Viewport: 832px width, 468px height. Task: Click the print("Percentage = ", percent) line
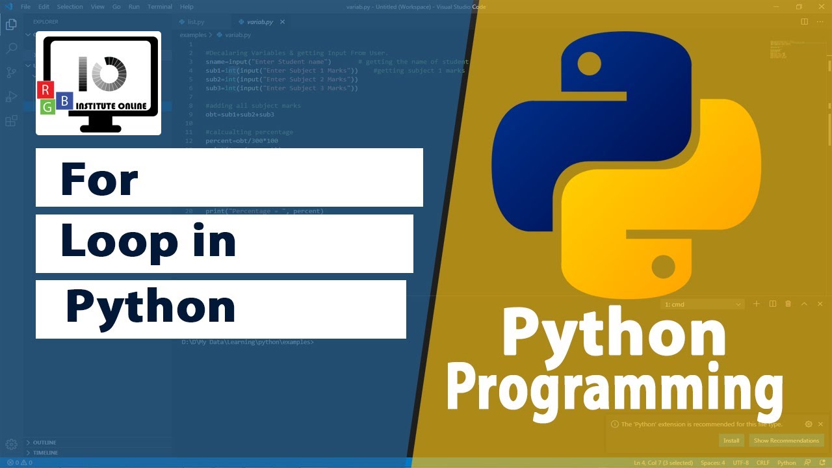(265, 211)
